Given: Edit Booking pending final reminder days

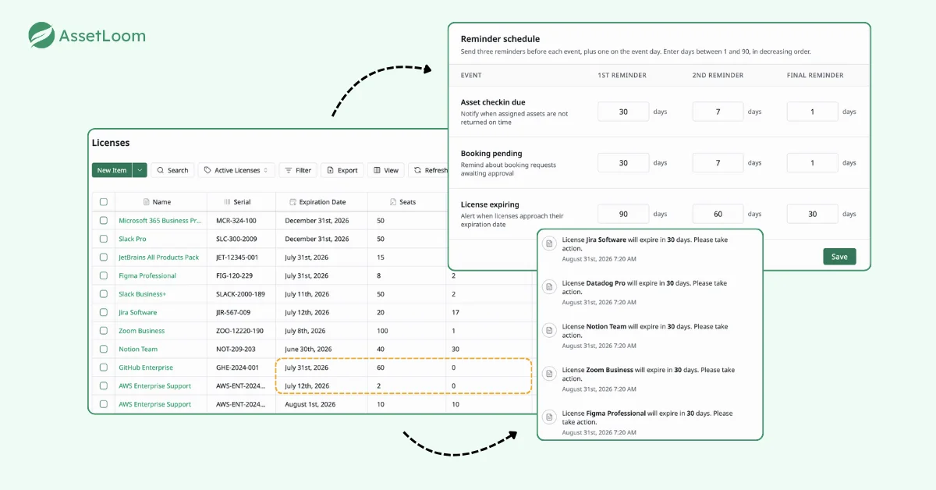Looking at the screenshot, I should point(812,163).
